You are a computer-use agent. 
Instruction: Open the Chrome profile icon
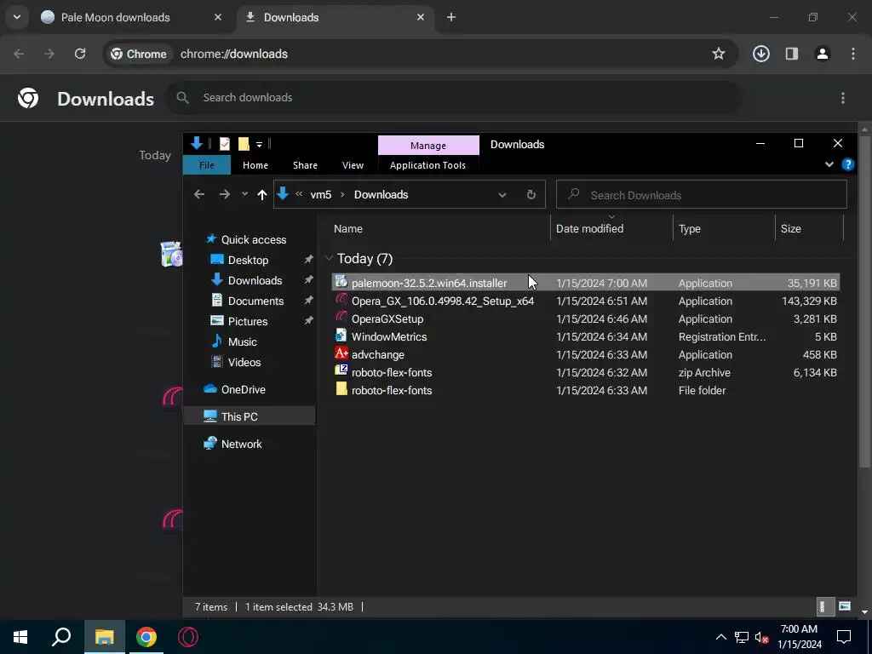822,54
